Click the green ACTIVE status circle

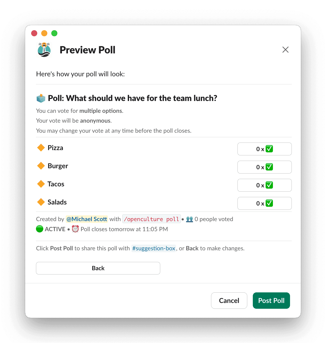tap(39, 229)
